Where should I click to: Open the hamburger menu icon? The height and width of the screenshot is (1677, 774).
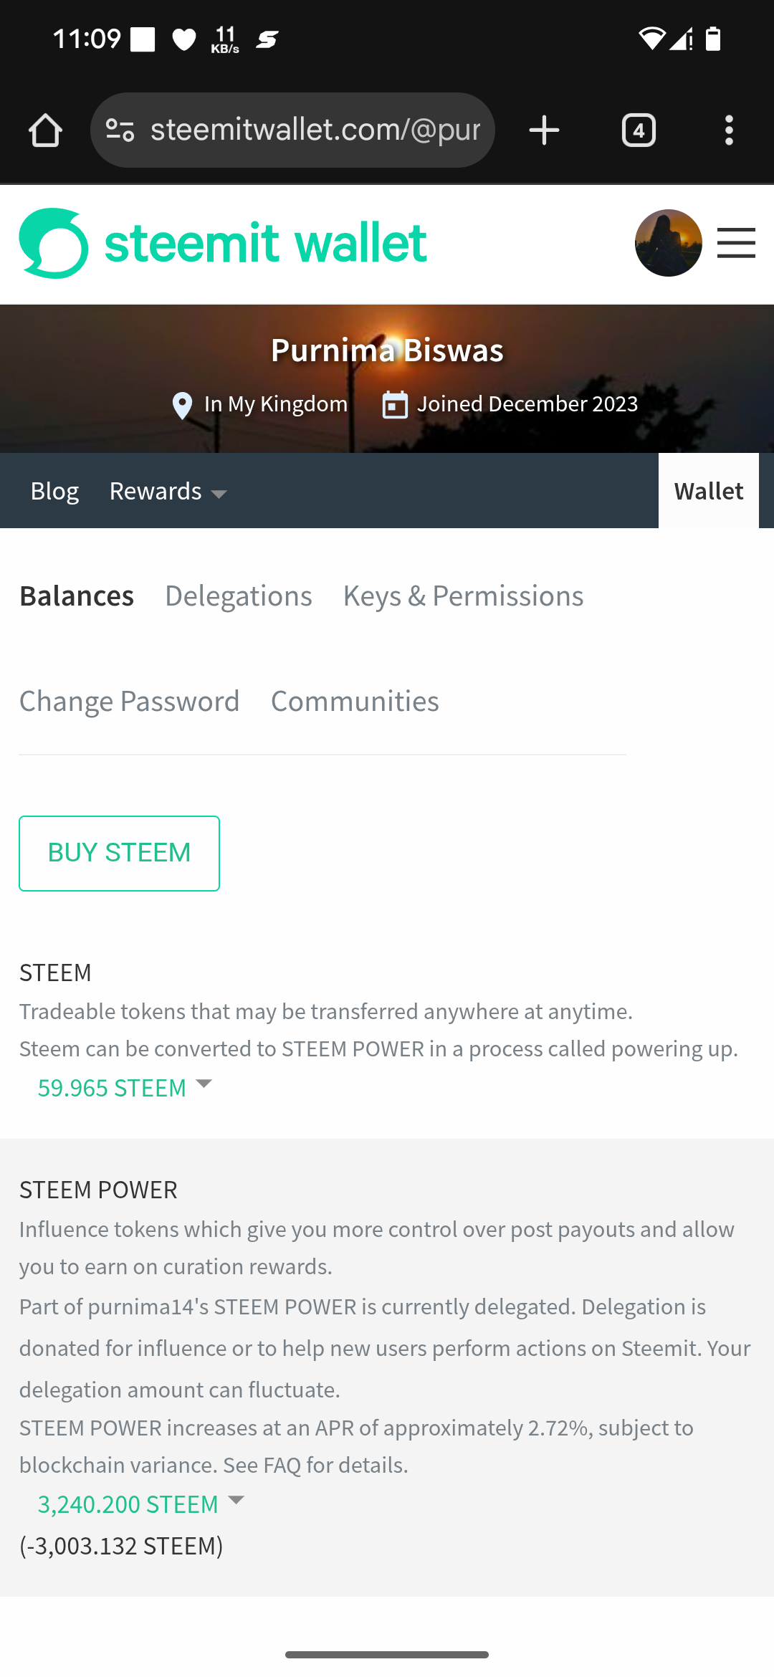coord(736,243)
